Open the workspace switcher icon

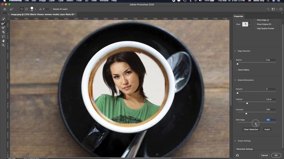273,9
